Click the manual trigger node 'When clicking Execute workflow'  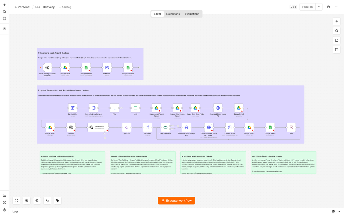(47, 68)
